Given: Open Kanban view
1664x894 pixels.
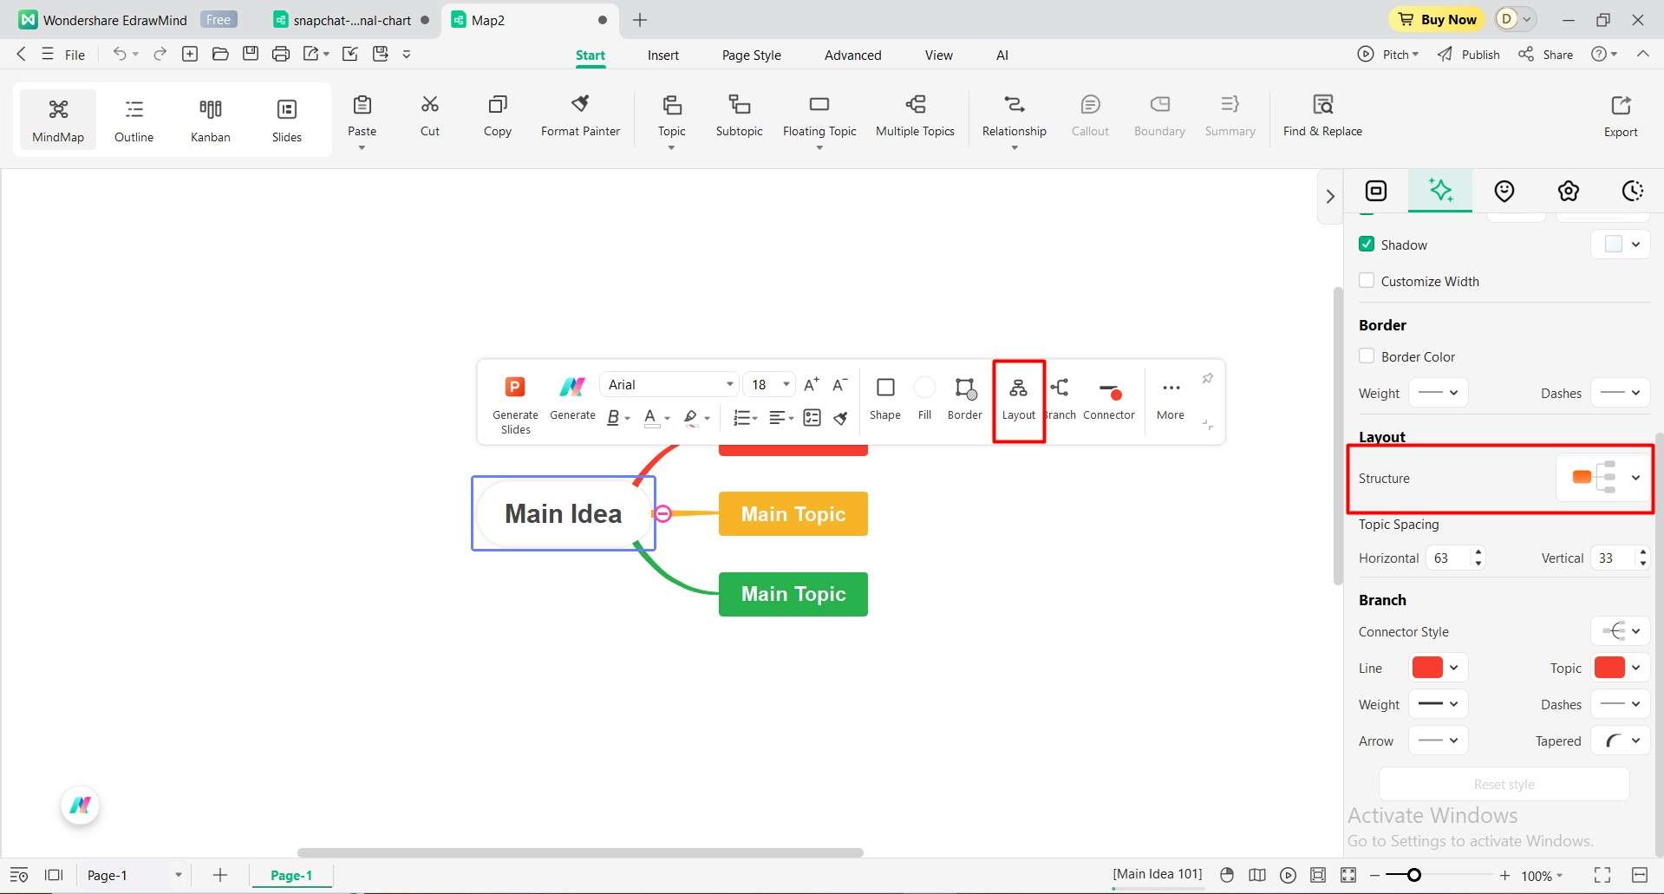Looking at the screenshot, I should (x=210, y=119).
